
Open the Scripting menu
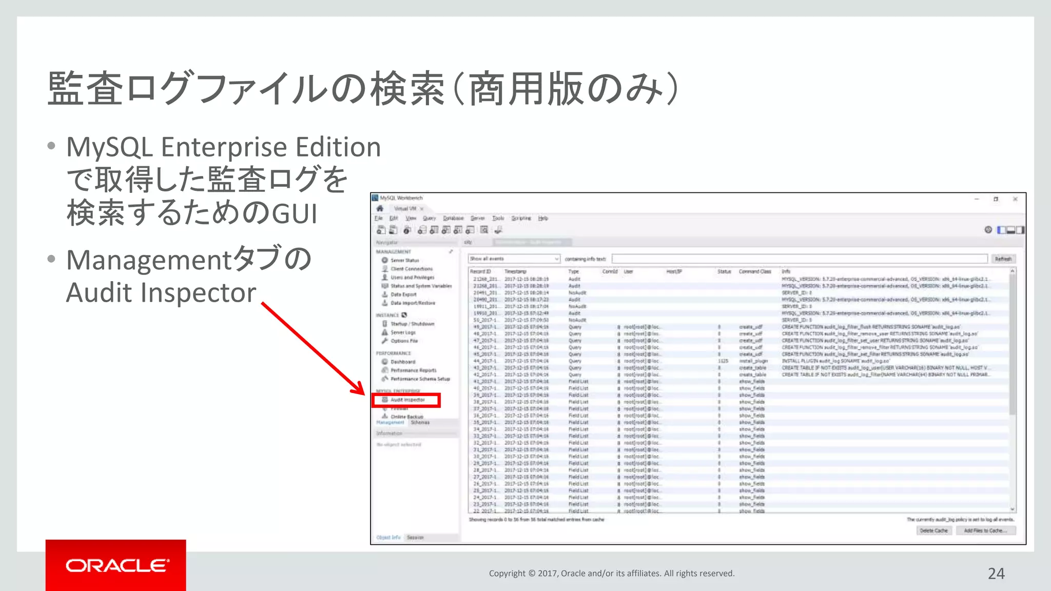pos(521,218)
